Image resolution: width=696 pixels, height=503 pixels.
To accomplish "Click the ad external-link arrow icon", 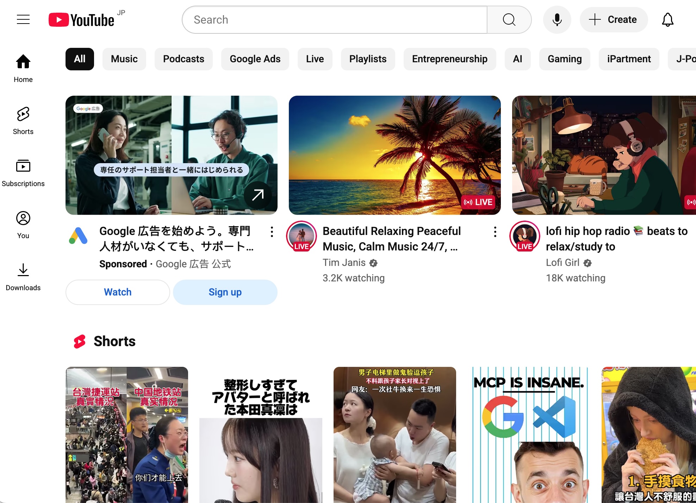I will point(257,195).
